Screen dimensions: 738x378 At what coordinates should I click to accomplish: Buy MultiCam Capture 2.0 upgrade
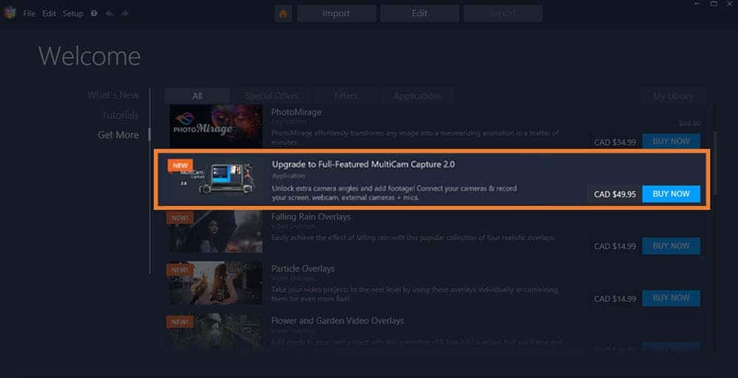pos(671,193)
